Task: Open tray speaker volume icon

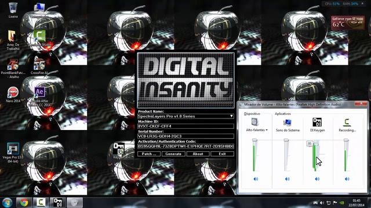Action: (322, 203)
